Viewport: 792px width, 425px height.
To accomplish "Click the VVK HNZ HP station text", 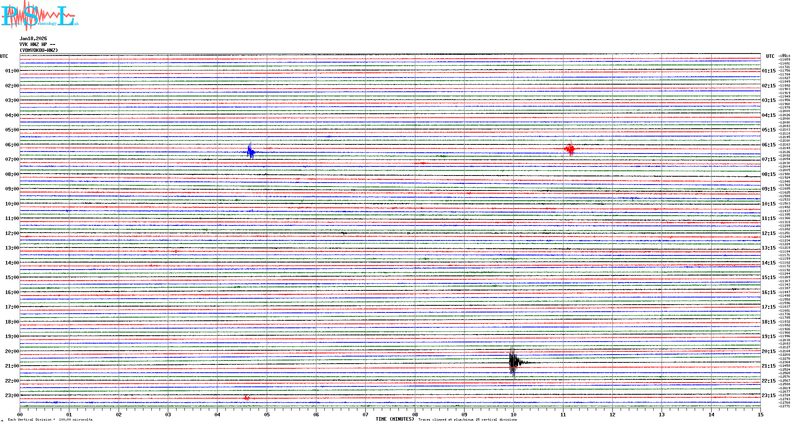I will [x=37, y=44].
